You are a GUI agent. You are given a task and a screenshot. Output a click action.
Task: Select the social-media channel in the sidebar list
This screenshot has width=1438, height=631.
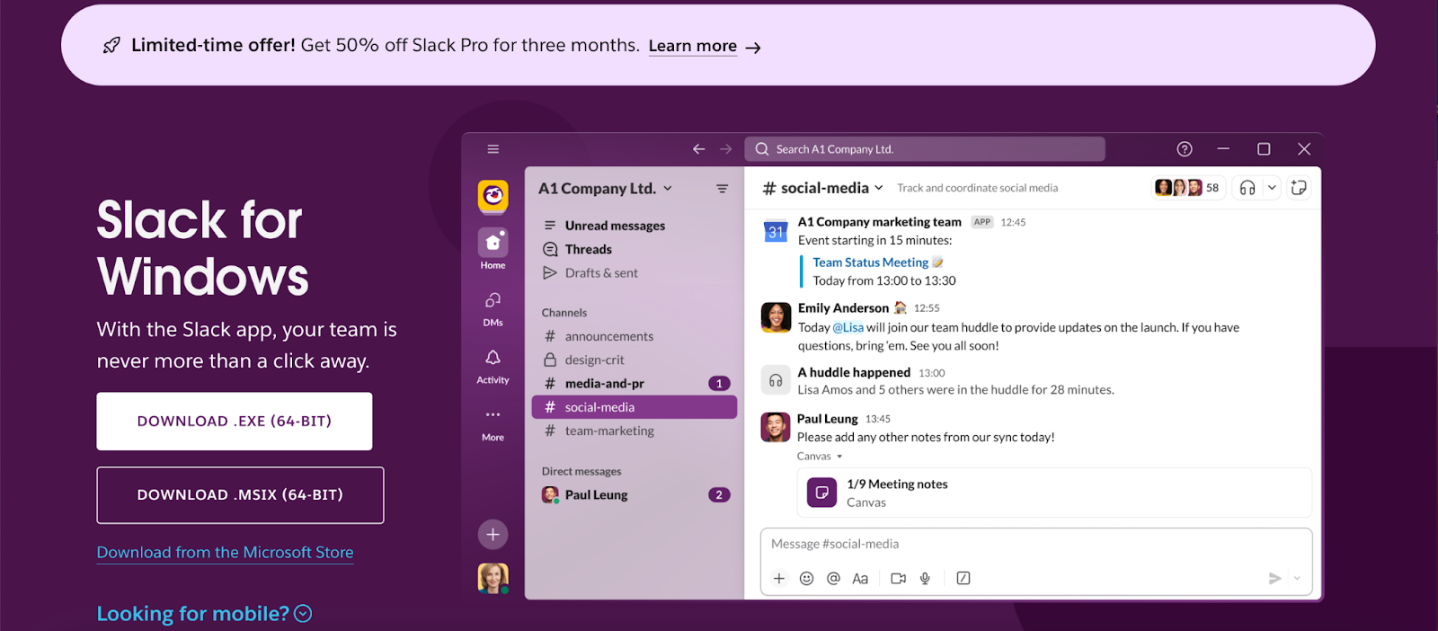coord(635,407)
